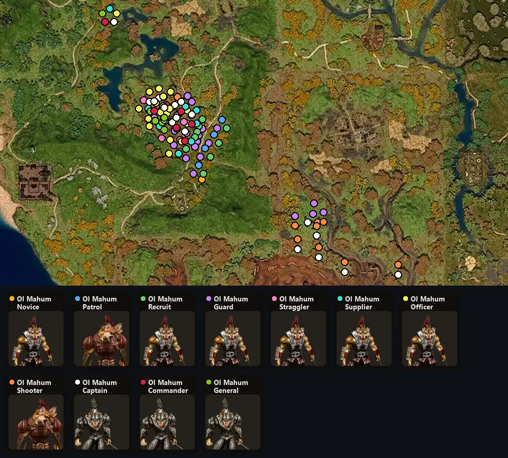Open the Ol Mahum Novice portrait card
This screenshot has height=458, width=508.
pyautogui.click(x=36, y=338)
